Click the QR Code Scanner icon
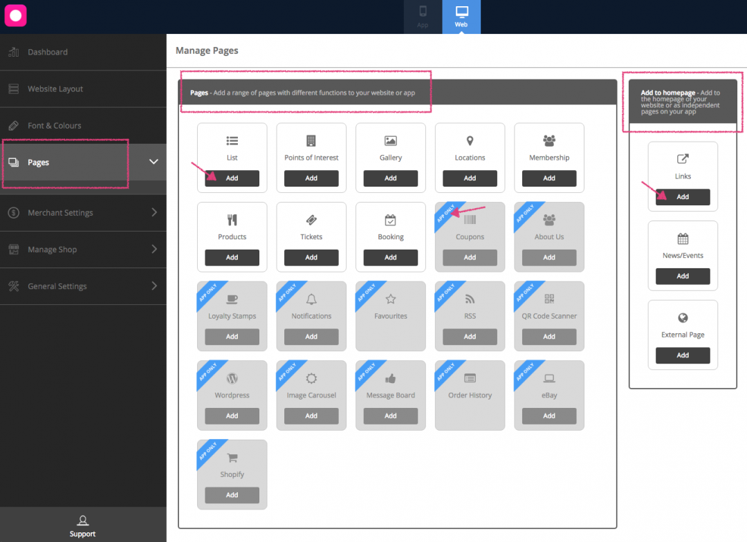 (548, 299)
